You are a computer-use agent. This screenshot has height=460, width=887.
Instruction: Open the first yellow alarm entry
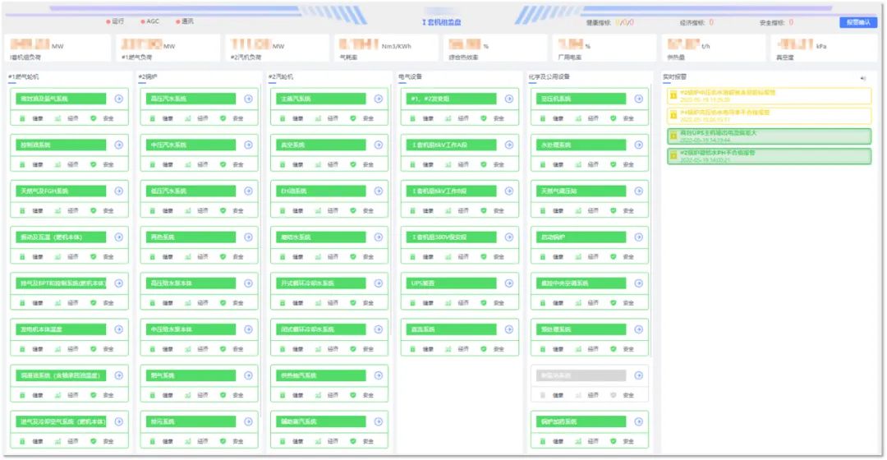point(769,95)
